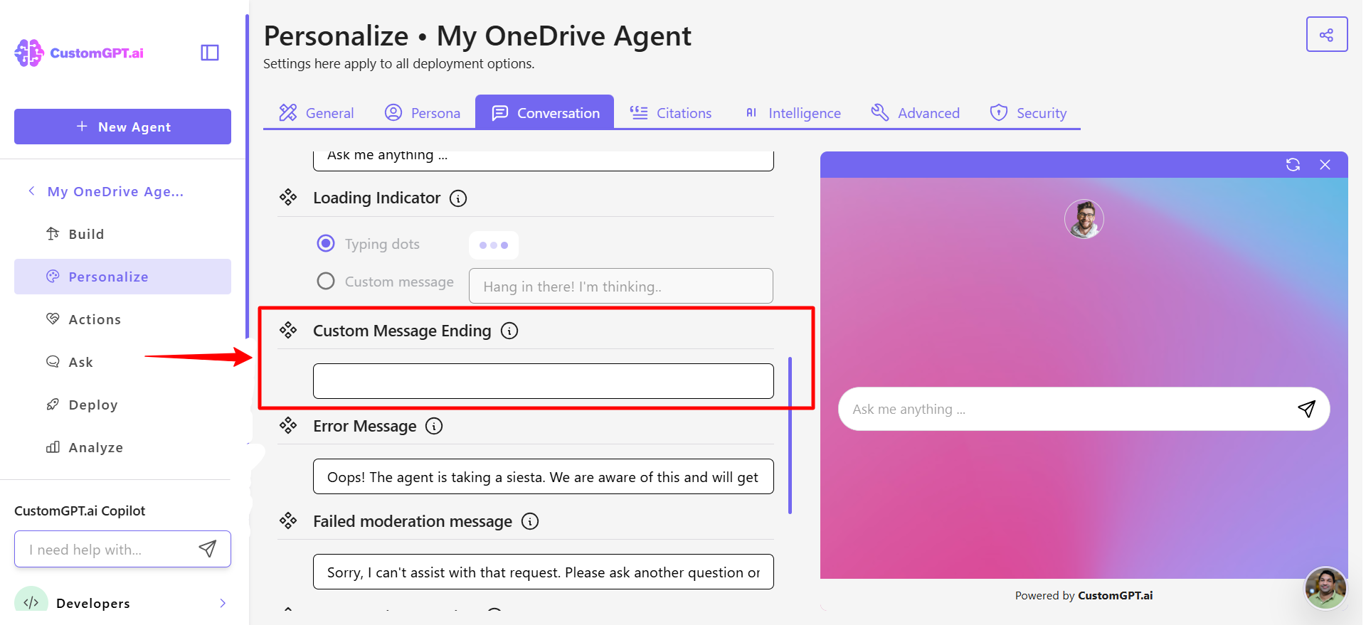Switch to the General tab
Viewport: 1366px width, 625px height.
click(316, 112)
